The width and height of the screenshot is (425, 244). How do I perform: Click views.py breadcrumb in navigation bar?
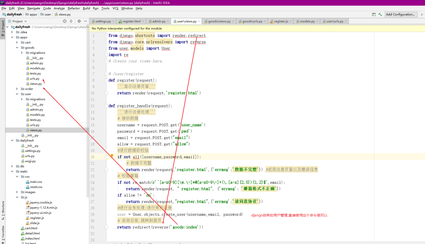tap(62, 14)
